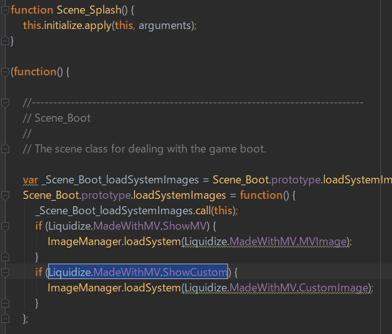
Task: Click fold-end marker under CustomImage line
Action: (x=5, y=303)
